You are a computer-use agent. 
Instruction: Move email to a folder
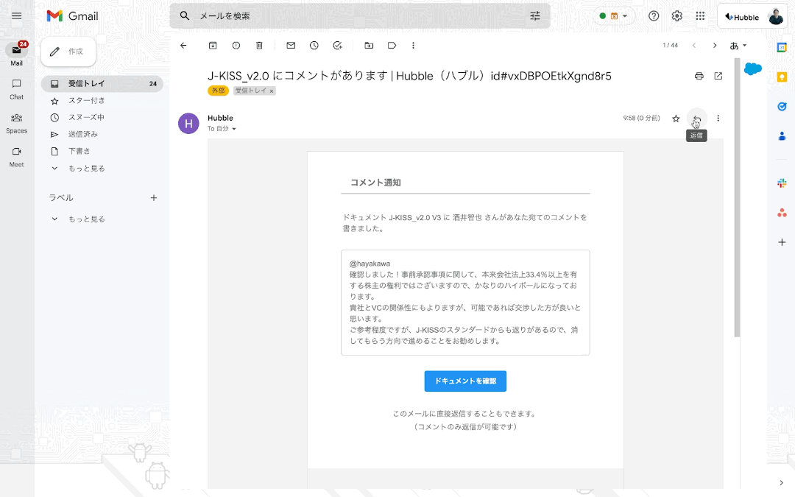pyautogui.click(x=369, y=46)
